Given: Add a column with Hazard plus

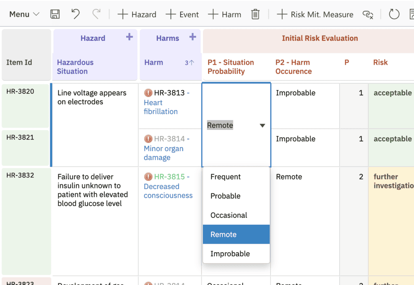Looking at the screenshot, I should [129, 37].
